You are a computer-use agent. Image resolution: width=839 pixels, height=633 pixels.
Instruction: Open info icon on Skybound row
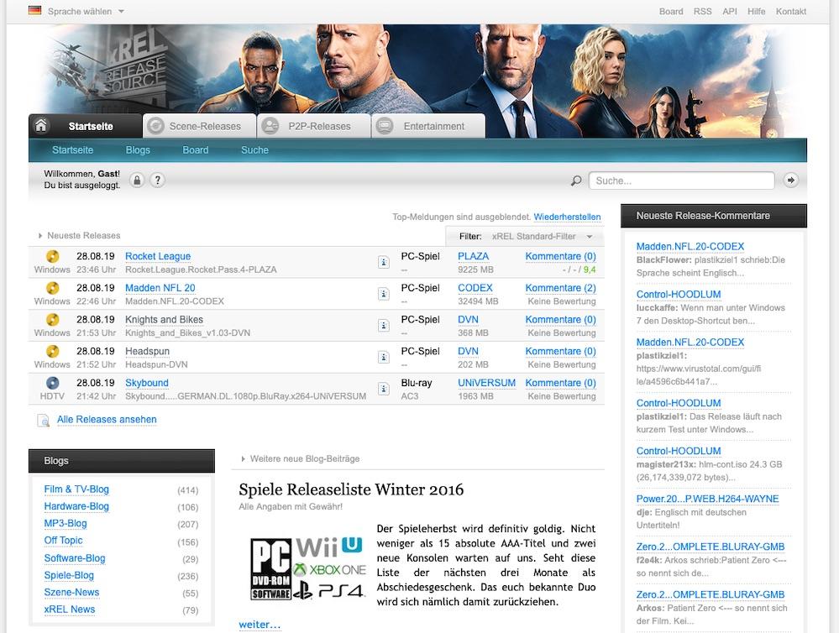383,390
